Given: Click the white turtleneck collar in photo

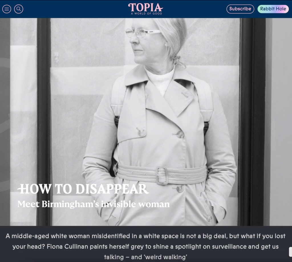Looking at the screenshot, I should (x=160, y=80).
